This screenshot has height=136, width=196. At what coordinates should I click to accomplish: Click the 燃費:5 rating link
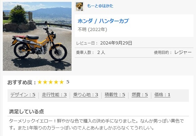coord(140,95)
